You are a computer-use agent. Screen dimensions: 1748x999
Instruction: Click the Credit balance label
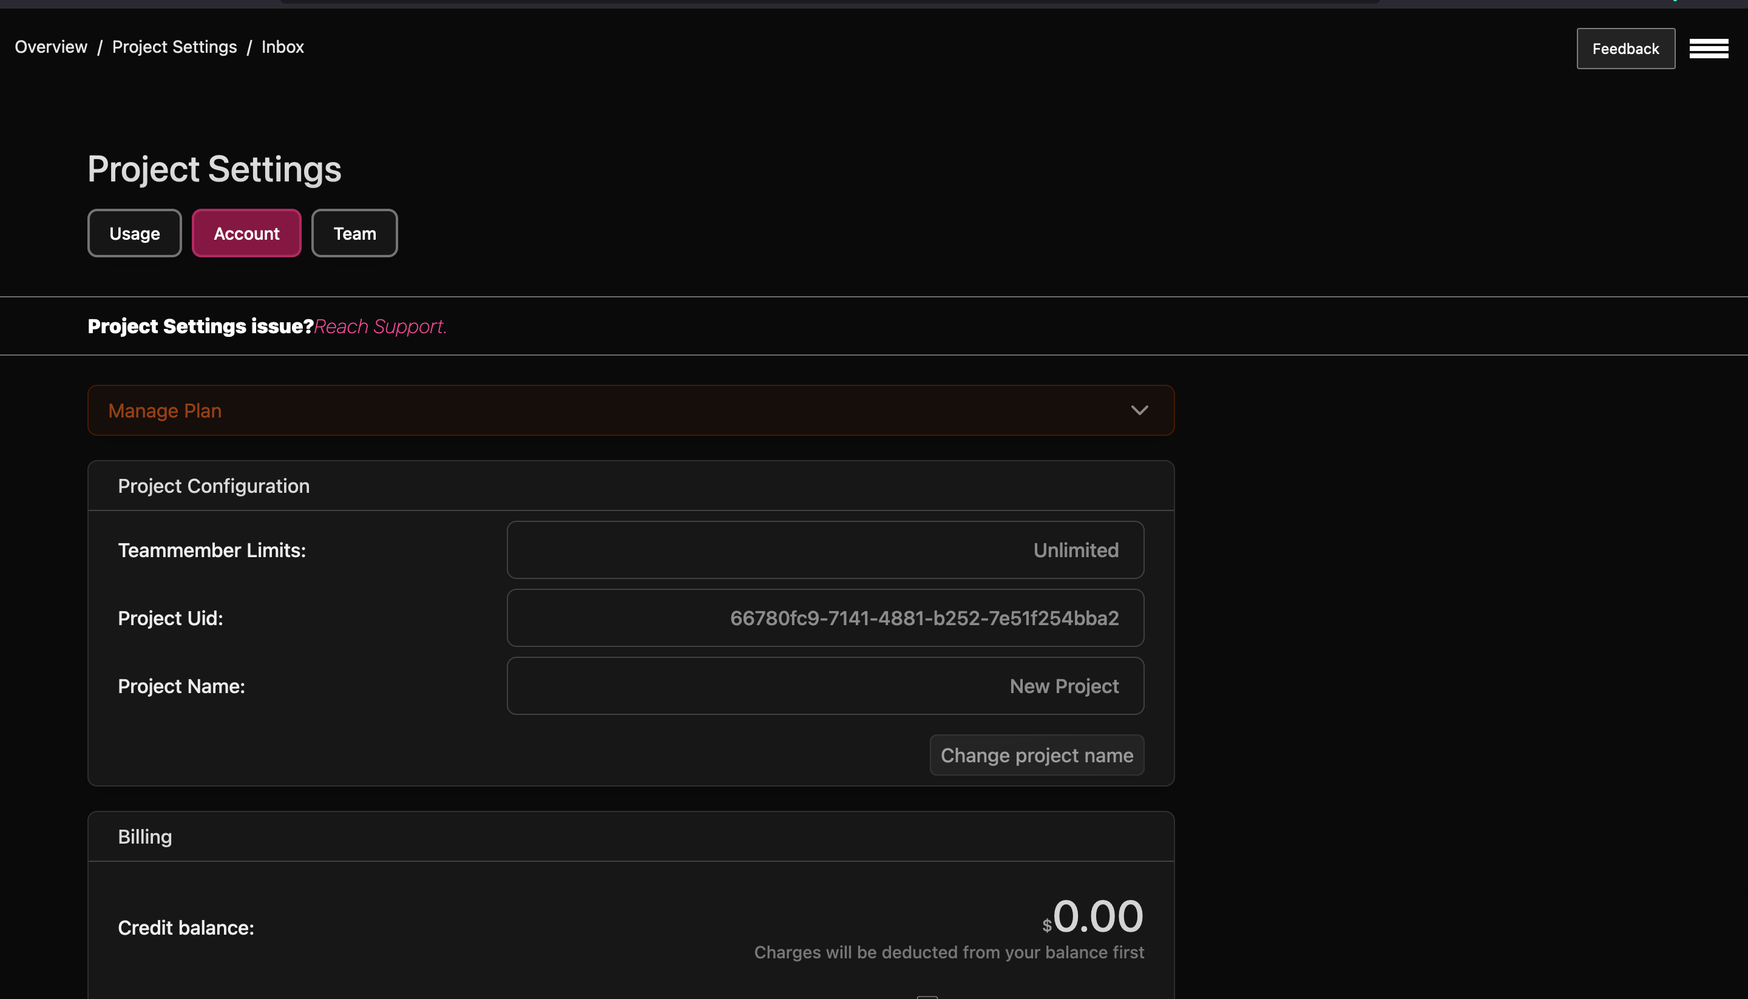pyautogui.click(x=186, y=927)
